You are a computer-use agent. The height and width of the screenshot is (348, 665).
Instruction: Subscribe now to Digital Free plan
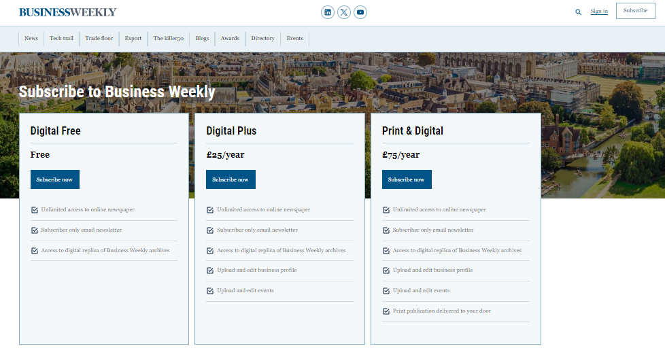click(x=54, y=179)
